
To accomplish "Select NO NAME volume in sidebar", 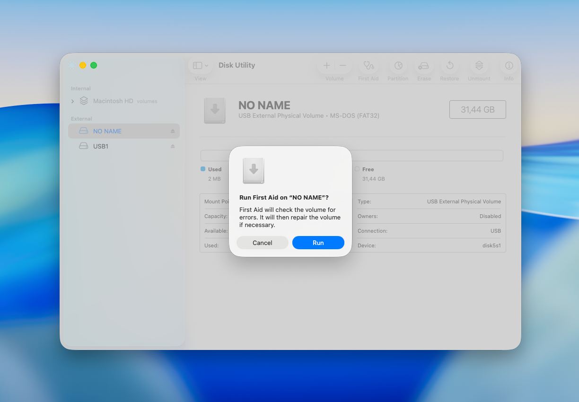I will click(x=124, y=131).
